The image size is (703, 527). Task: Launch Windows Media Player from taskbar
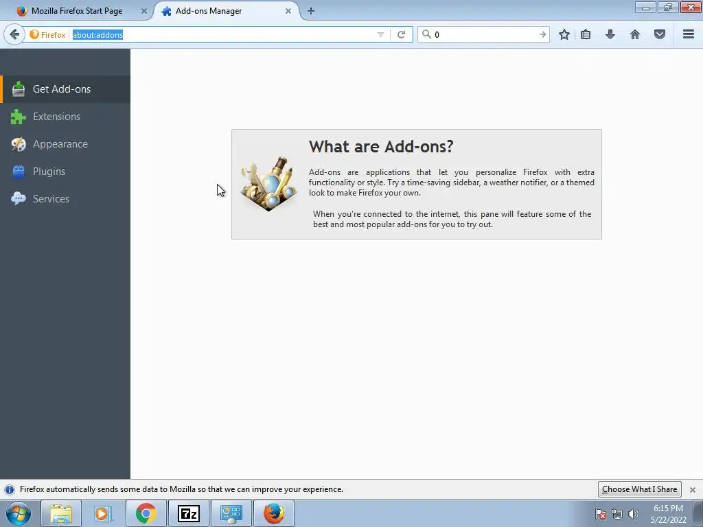tap(103, 513)
